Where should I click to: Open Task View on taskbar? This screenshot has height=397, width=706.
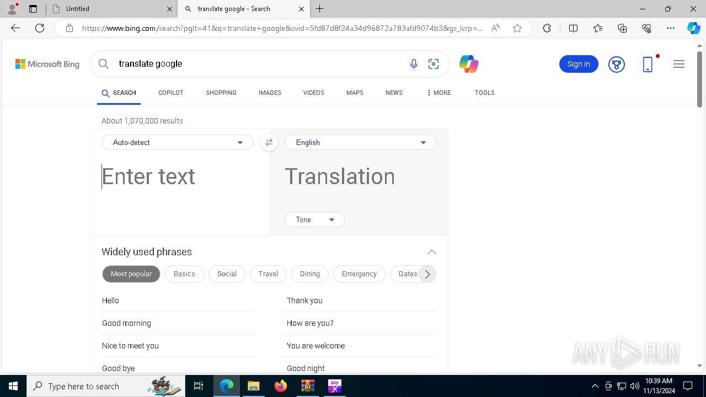(199, 386)
